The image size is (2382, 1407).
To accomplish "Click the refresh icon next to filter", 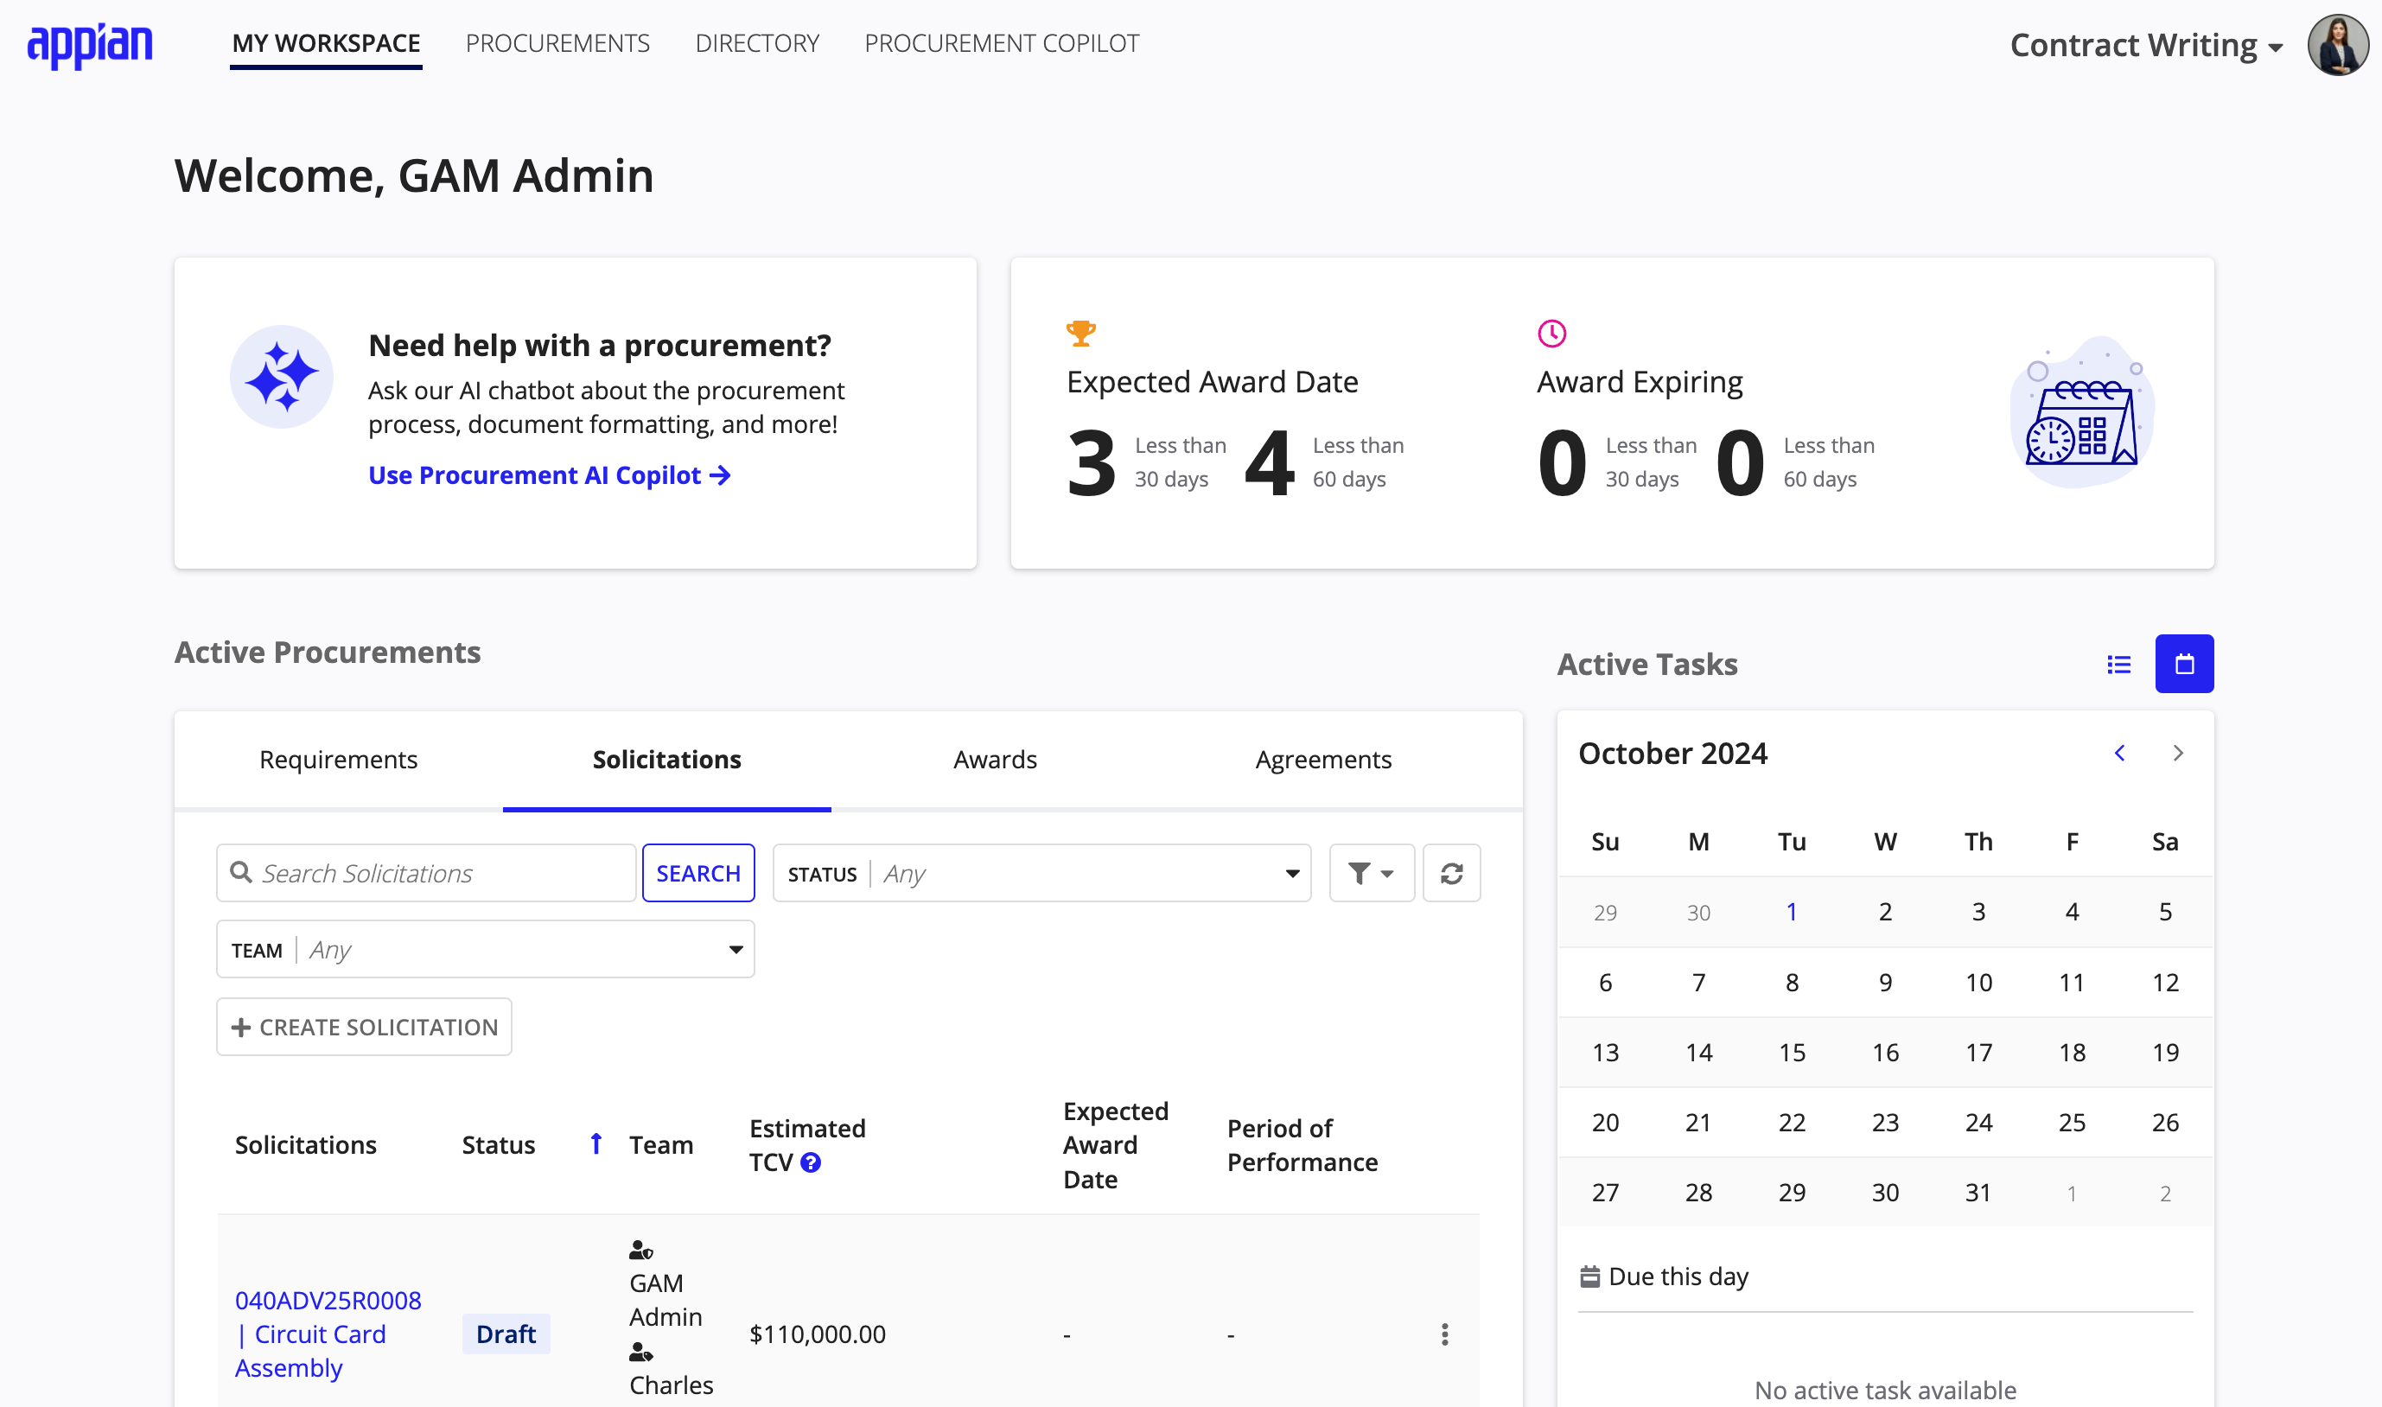I will point(1450,871).
